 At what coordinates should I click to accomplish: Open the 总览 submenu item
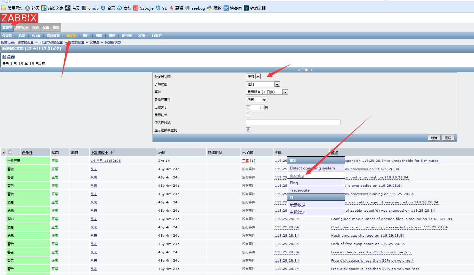pos(22,35)
